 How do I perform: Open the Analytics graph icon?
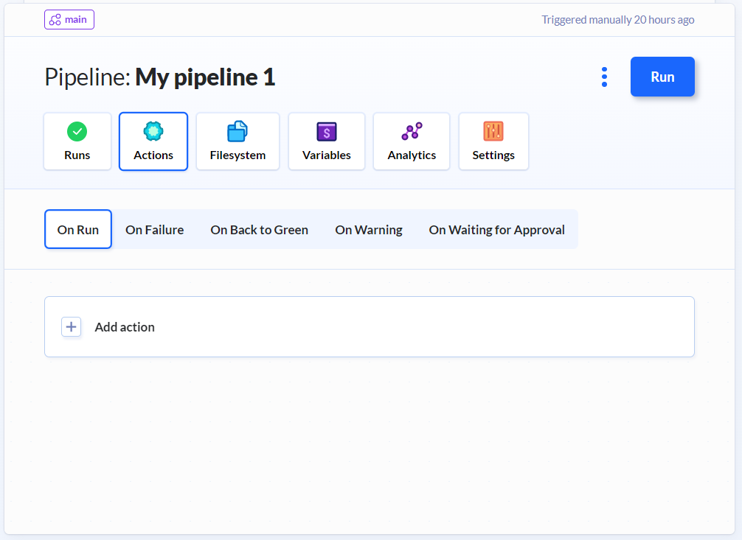pos(412,132)
